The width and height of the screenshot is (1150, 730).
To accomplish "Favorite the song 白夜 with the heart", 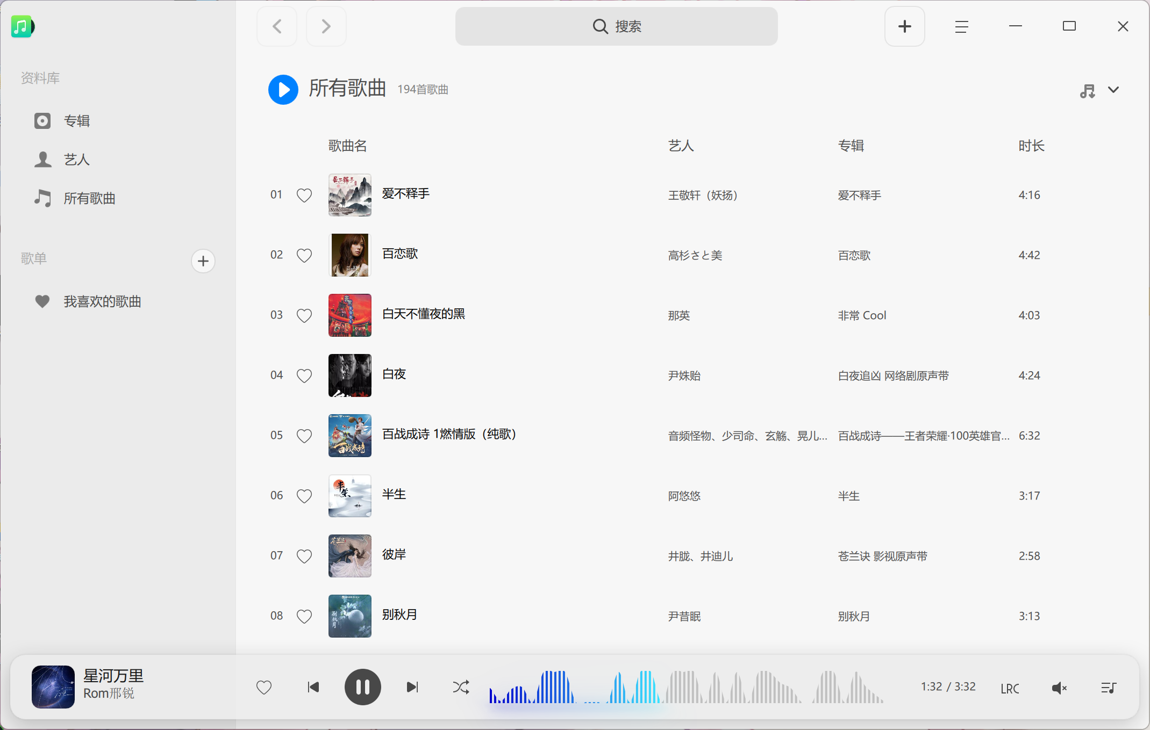I will point(304,375).
